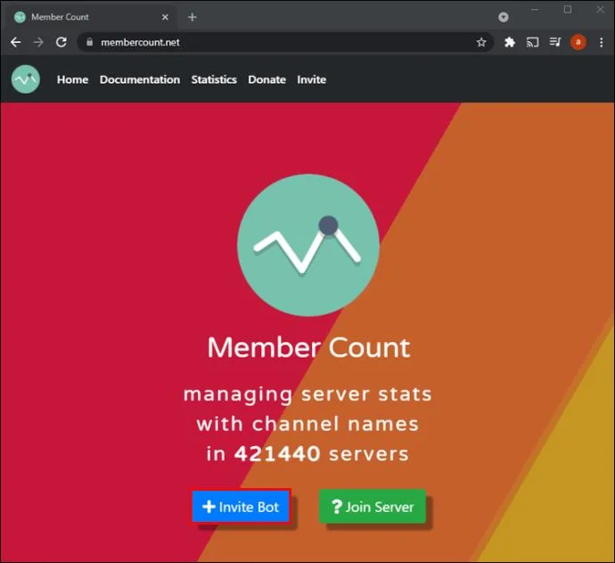Viewport: 615px width, 563px height.
Task: Open the Statistics nav link
Action: (x=214, y=79)
